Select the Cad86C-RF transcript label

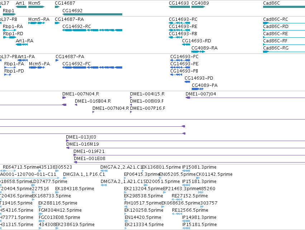coord(275,41)
